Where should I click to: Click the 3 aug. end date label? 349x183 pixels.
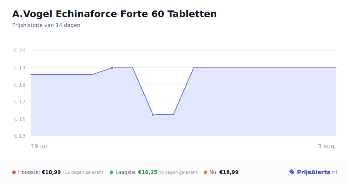[327, 146]
